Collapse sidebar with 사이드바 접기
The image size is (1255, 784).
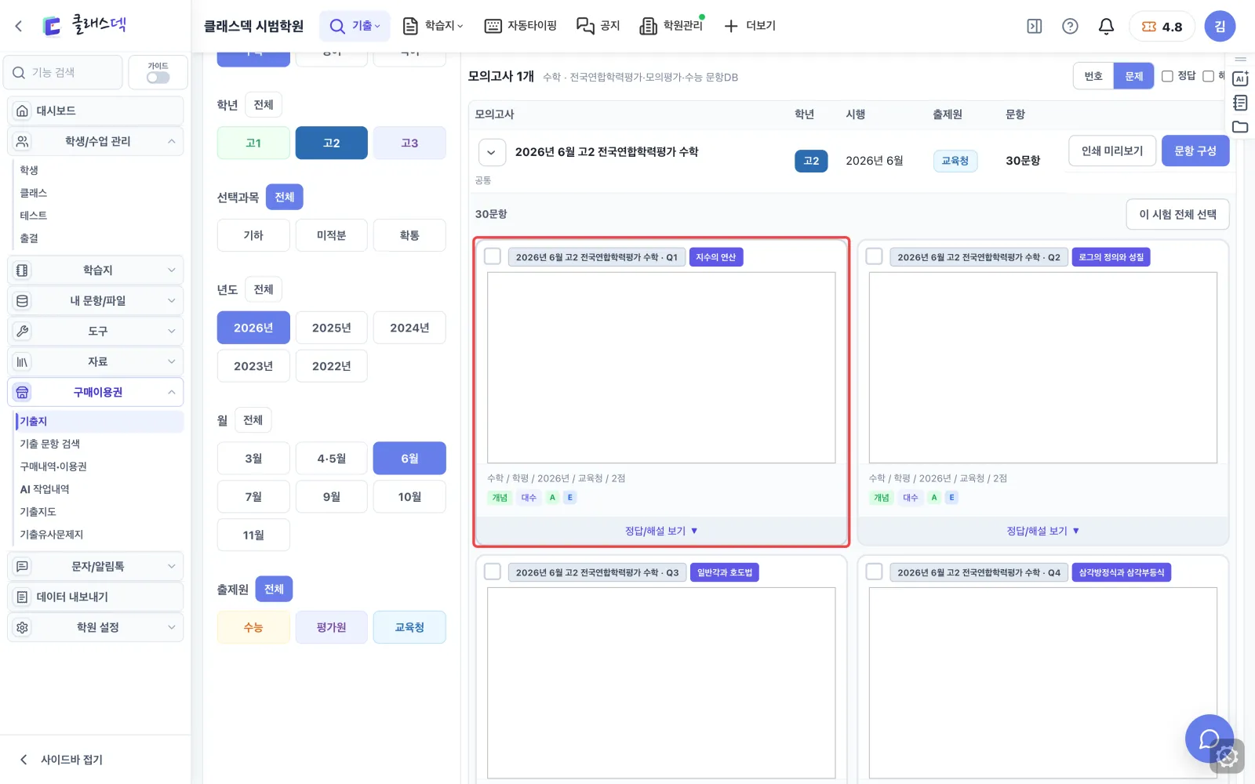(61, 760)
